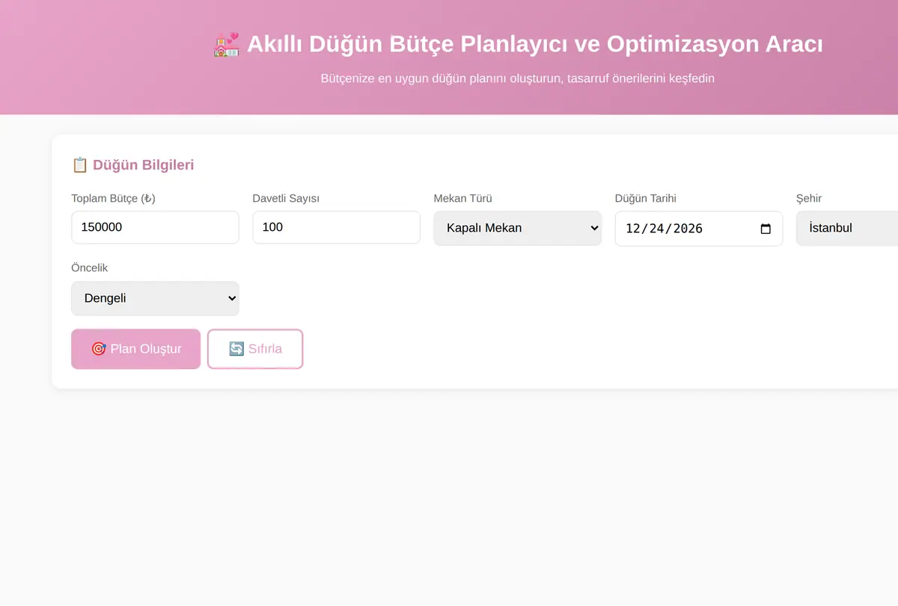Image resolution: width=898 pixels, height=606 pixels.
Task: Open the calendar picker icon in date field
Action: coord(766,229)
